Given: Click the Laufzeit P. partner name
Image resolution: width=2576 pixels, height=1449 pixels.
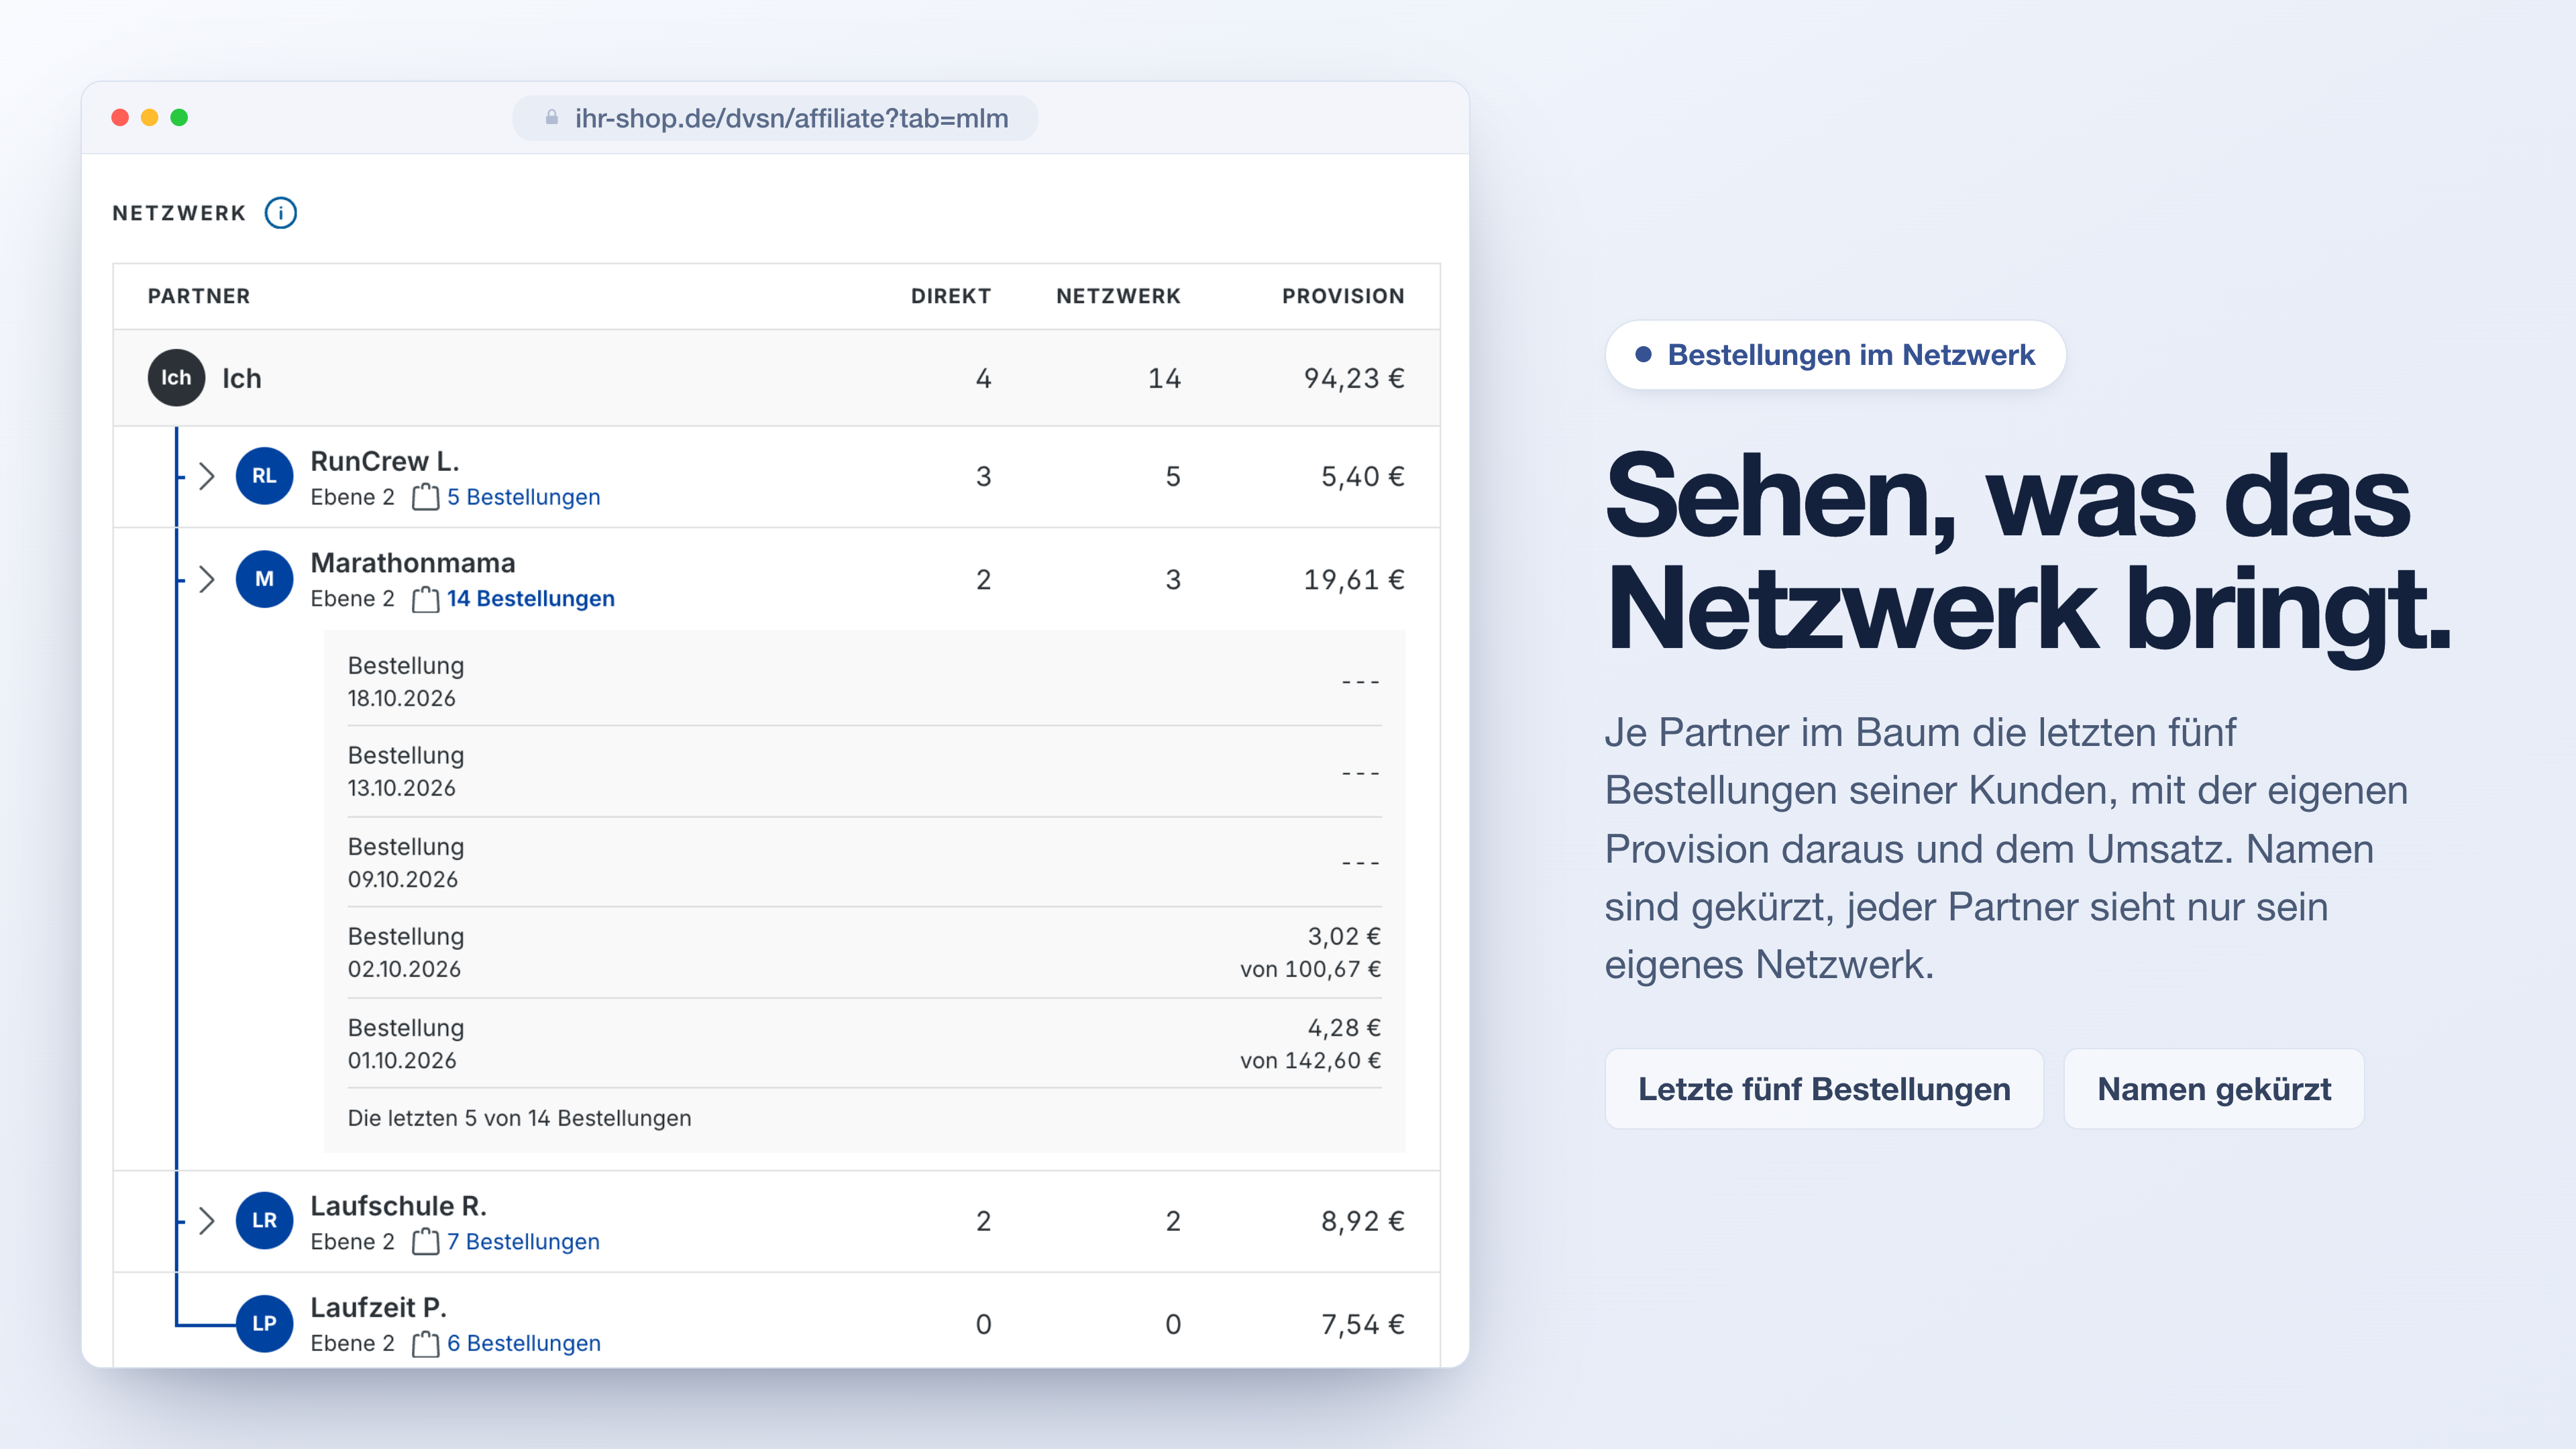Looking at the screenshot, I should 378,1307.
